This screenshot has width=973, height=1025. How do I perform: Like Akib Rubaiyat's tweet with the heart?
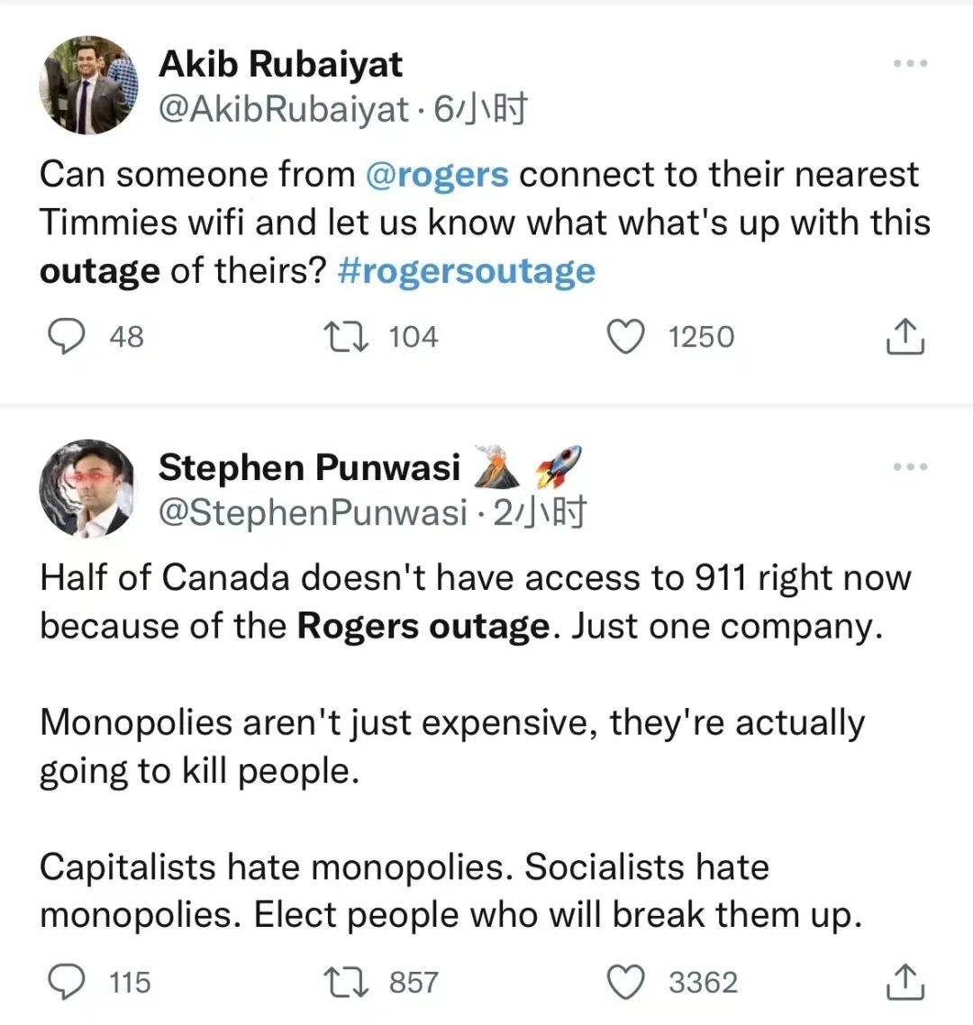click(626, 337)
